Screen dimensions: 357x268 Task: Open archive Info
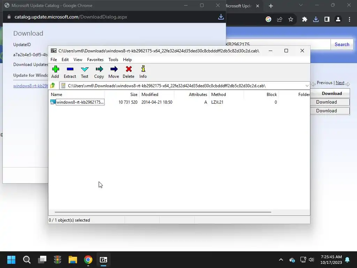[x=143, y=72]
